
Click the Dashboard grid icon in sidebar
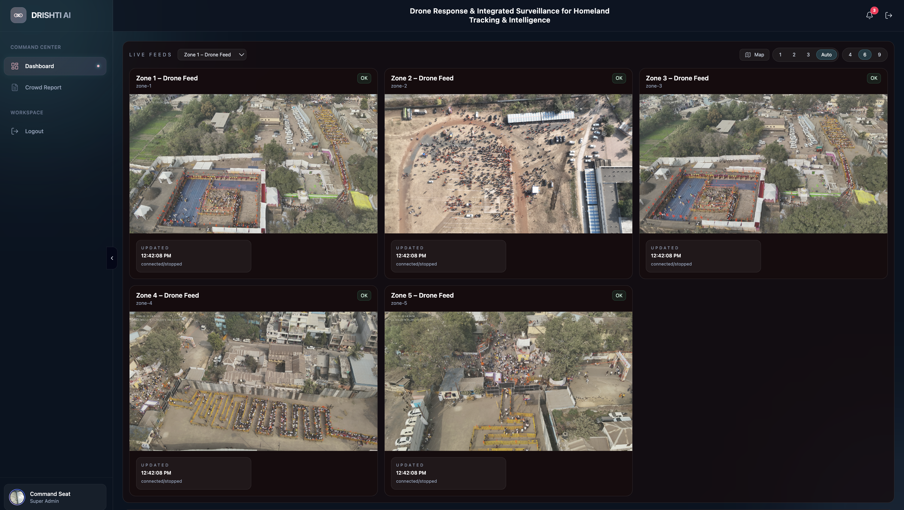[15, 66]
